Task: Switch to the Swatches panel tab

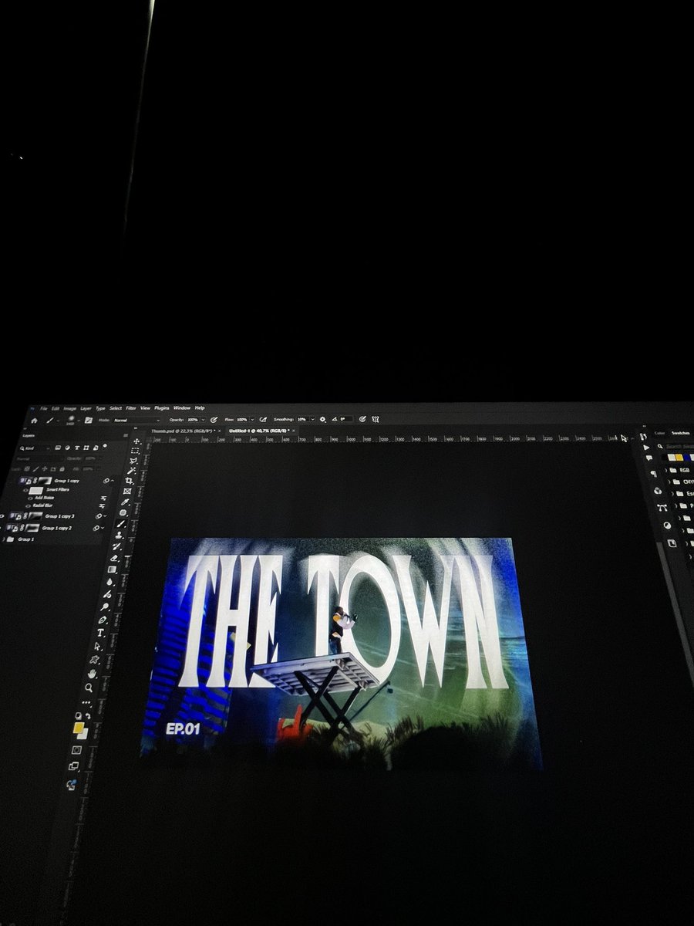Action: 681,433
